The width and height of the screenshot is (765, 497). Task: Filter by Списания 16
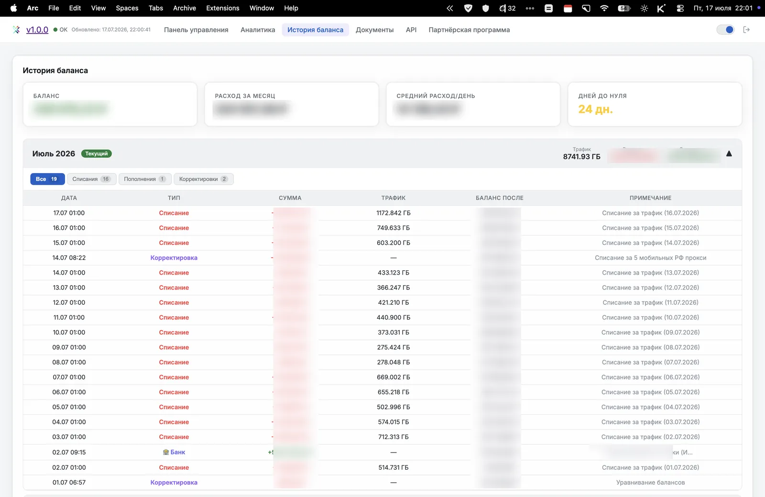click(x=91, y=179)
